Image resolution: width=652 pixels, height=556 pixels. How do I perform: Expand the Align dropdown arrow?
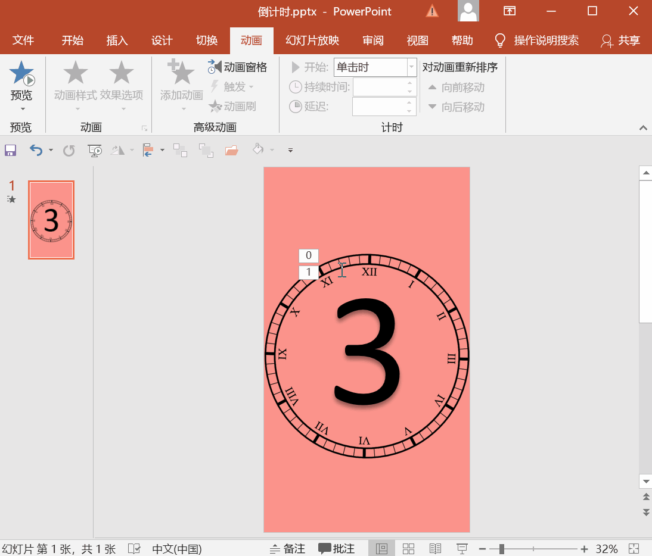162,150
